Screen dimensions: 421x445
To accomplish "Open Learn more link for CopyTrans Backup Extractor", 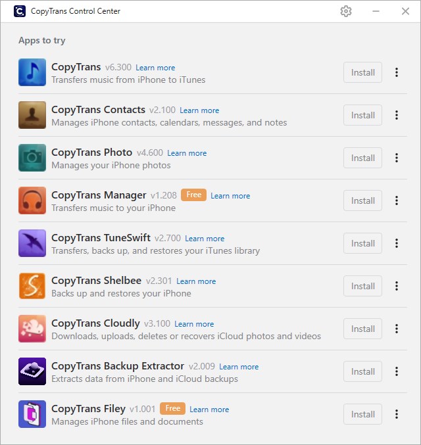I will (x=239, y=366).
